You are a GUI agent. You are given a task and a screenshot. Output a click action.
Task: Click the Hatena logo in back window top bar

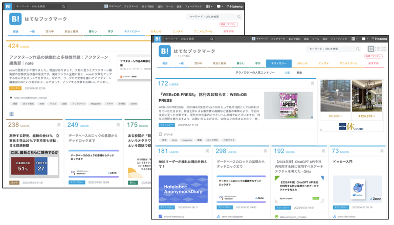coord(234,7)
